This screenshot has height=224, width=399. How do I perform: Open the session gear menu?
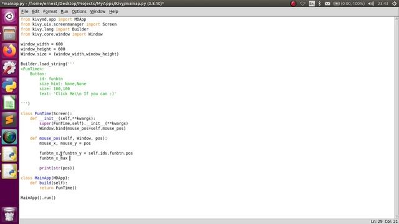[x=394, y=4]
